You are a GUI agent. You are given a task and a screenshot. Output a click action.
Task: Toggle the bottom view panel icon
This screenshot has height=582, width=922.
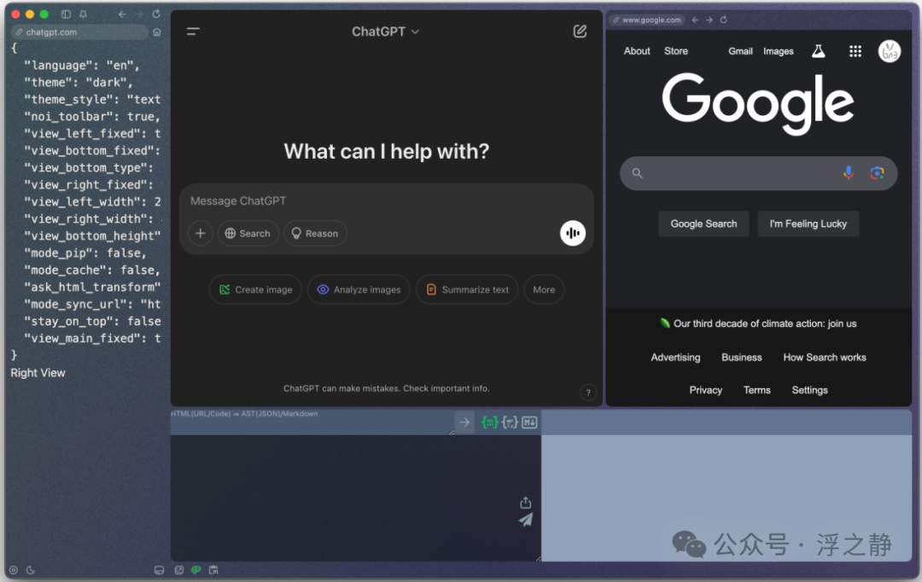point(159,570)
